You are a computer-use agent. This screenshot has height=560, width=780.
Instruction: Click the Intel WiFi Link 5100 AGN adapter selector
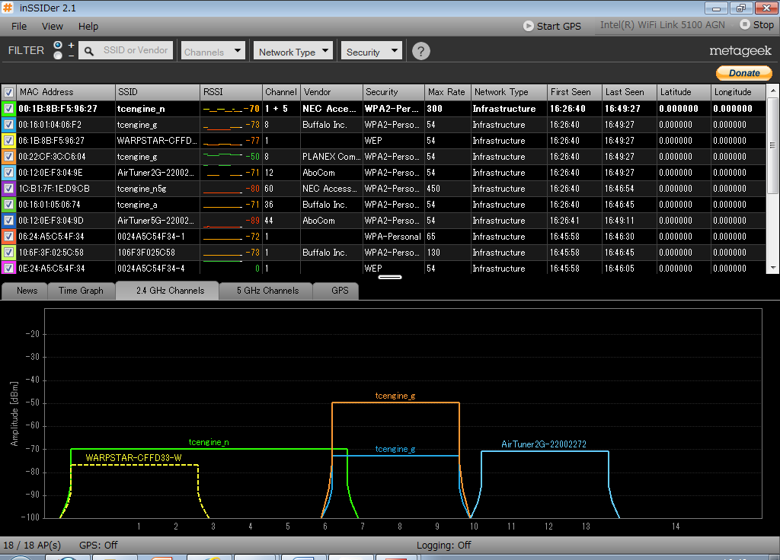click(x=662, y=25)
